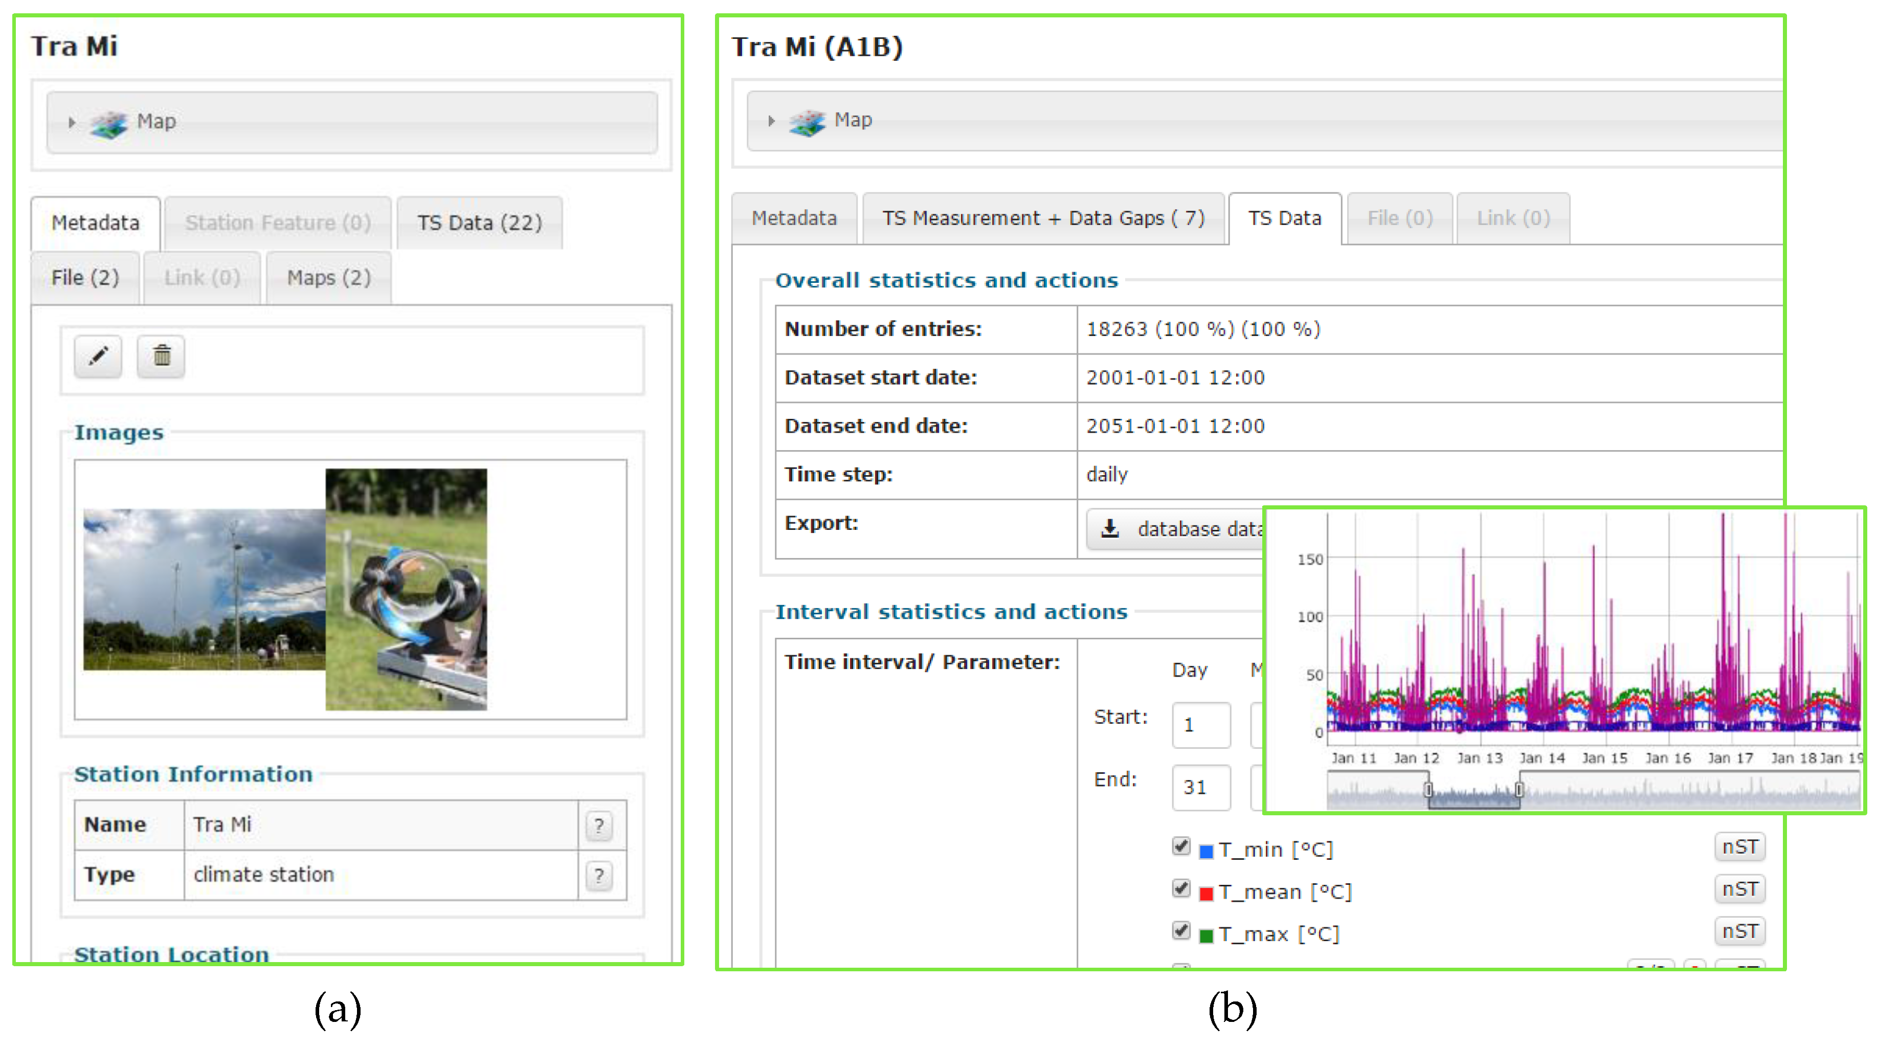Toggle the T_mean checkbox
Image resolution: width=1877 pixels, height=1048 pixels.
tap(1180, 888)
